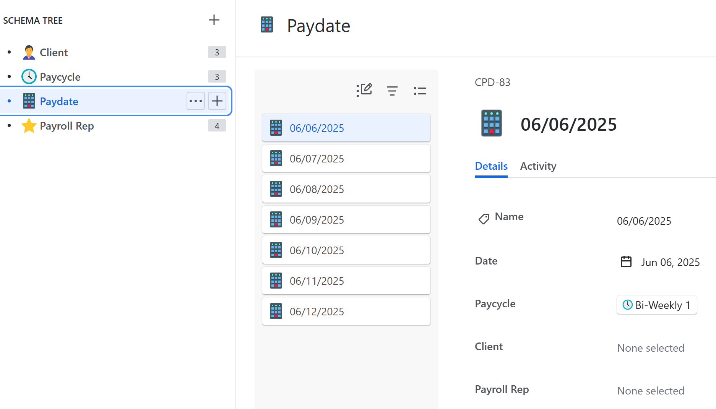
Task: Click the Payroll Rep count badge 4
Action: 217,125
